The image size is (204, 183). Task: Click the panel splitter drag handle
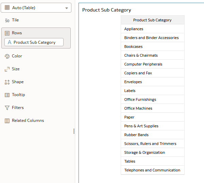point(74,131)
